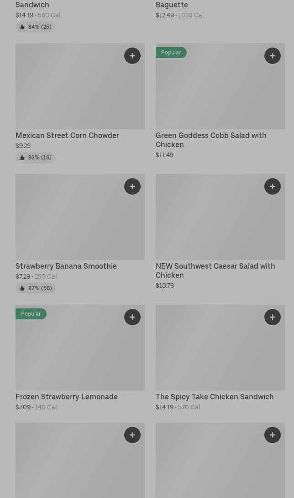Open NEW Southwest Caesar Salad with Chicken
294x498 pixels.
pos(215,270)
